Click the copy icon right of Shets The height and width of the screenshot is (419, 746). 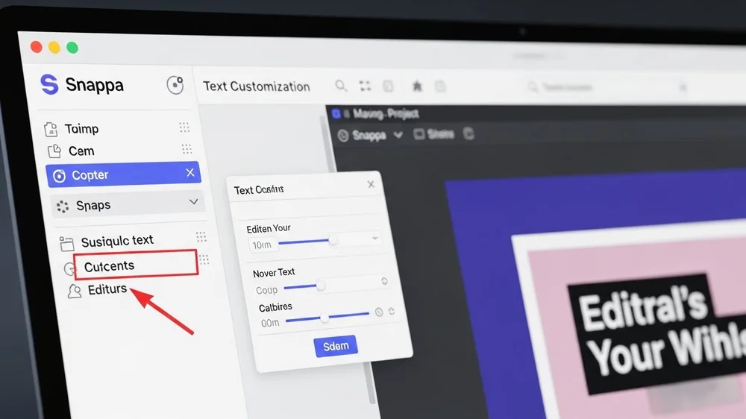[x=468, y=133]
